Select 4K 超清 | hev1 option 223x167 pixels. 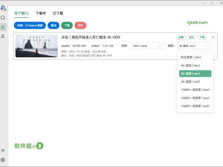click(x=195, y=66)
